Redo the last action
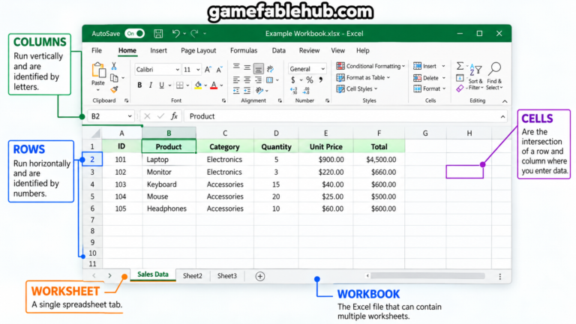The height and width of the screenshot is (324, 576). click(x=194, y=34)
